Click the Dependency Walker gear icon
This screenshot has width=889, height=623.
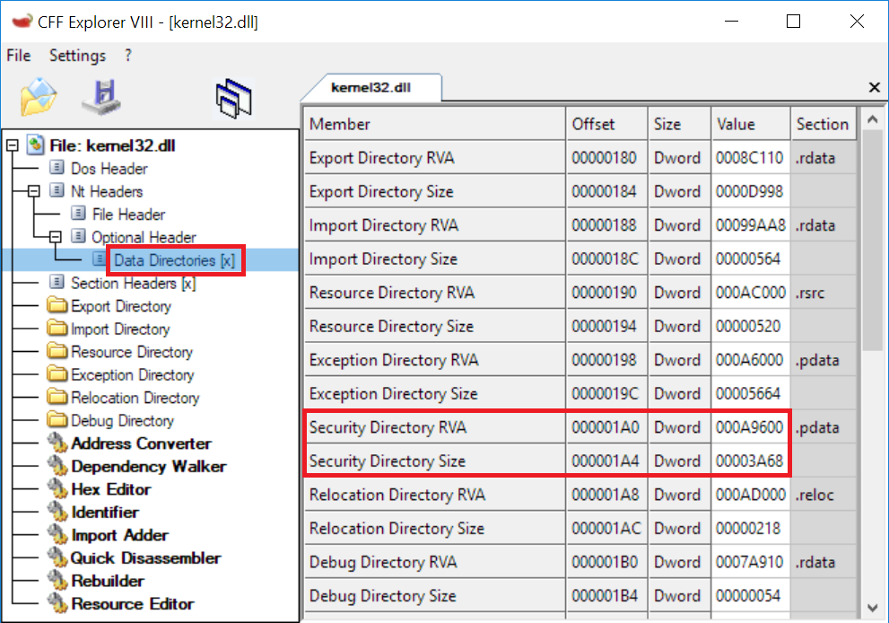tap(57, 466)
